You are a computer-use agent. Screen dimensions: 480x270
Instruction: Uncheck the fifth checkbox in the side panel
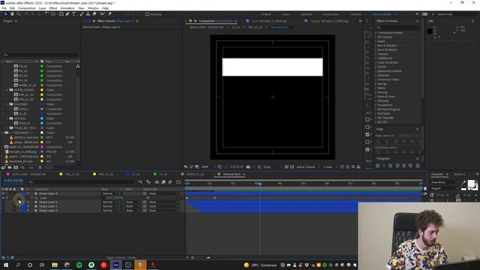point(367,150)
